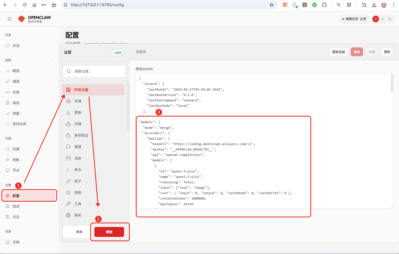Click the 网关 globe icon in settings
This screenshot has width=399, height=254.
coord(68,215)
